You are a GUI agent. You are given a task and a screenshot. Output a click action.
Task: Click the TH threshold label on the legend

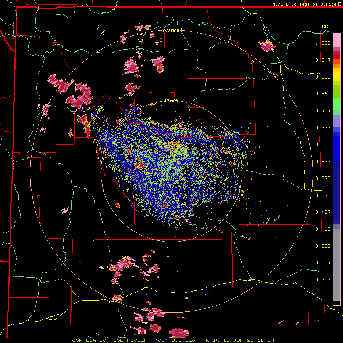pos(327,297)
